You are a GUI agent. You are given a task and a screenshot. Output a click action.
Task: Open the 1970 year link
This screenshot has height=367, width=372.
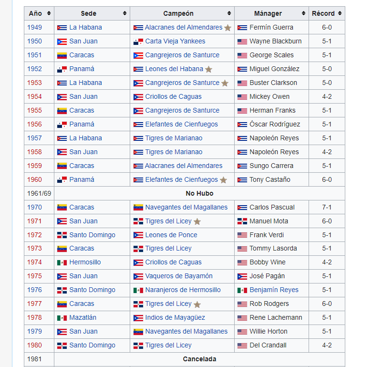[34, 207]
